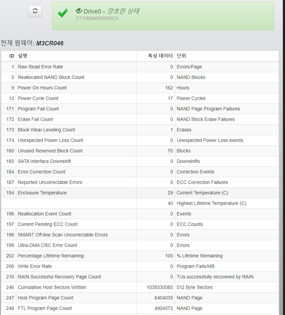The height and width of the screenshot is (315, 285).
Task: Select Unexpected Power Loss Count row
Action: click(140, 140)
